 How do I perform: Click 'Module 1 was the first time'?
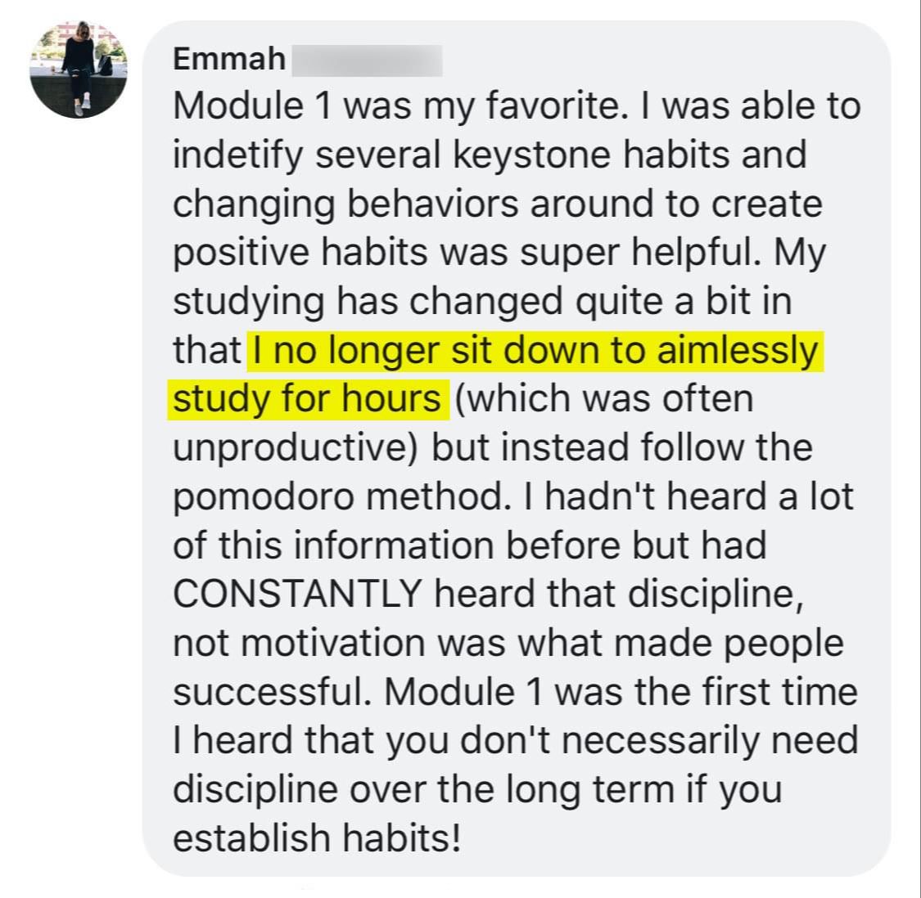pos(621,691)
